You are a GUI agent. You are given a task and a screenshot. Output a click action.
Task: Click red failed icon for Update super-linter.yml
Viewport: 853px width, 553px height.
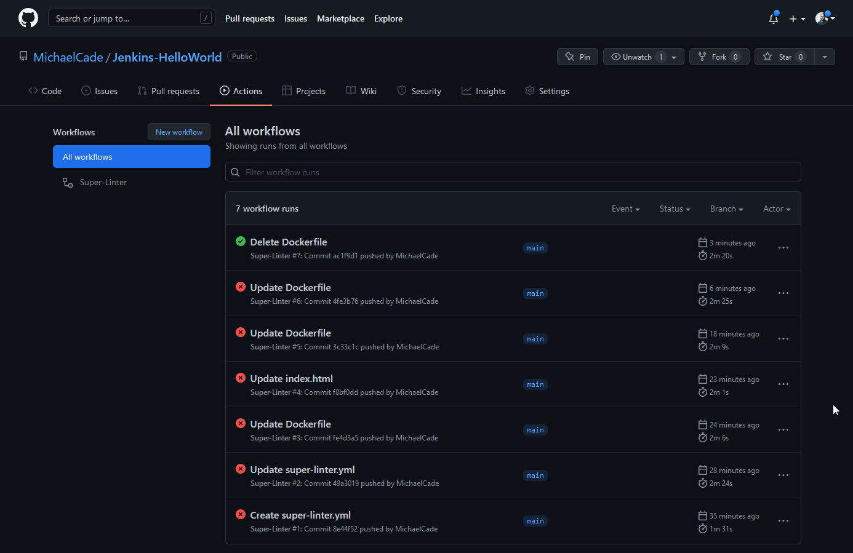pos(241,469)
